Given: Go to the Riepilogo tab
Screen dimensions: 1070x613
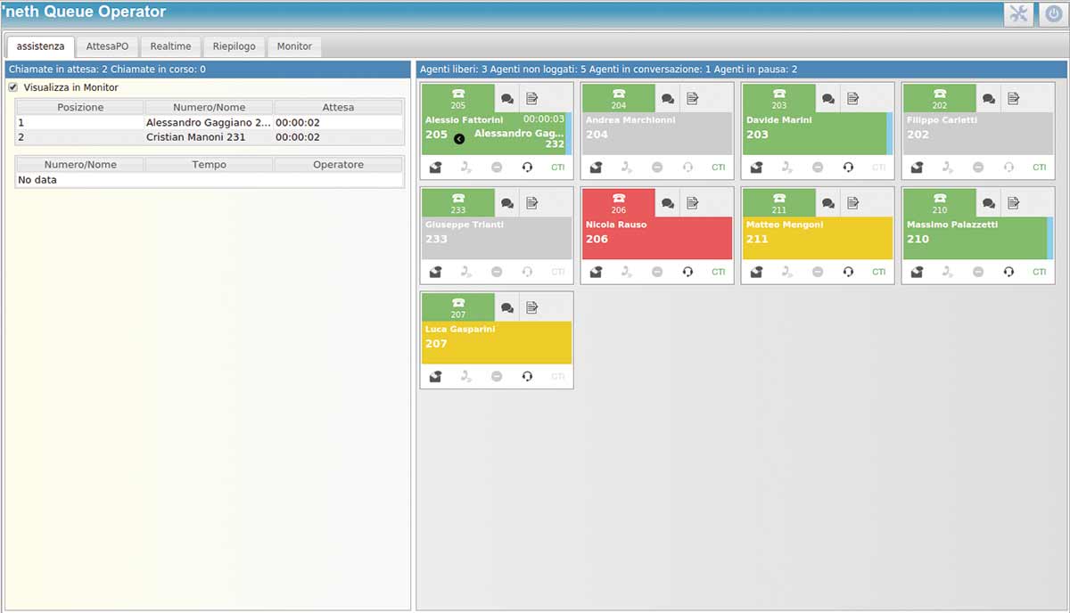Looking at the screenshot, I should [234, 46].
